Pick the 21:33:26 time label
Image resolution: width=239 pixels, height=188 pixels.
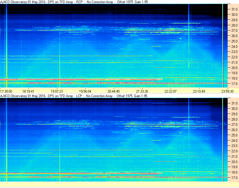click(x=142, y=91)
